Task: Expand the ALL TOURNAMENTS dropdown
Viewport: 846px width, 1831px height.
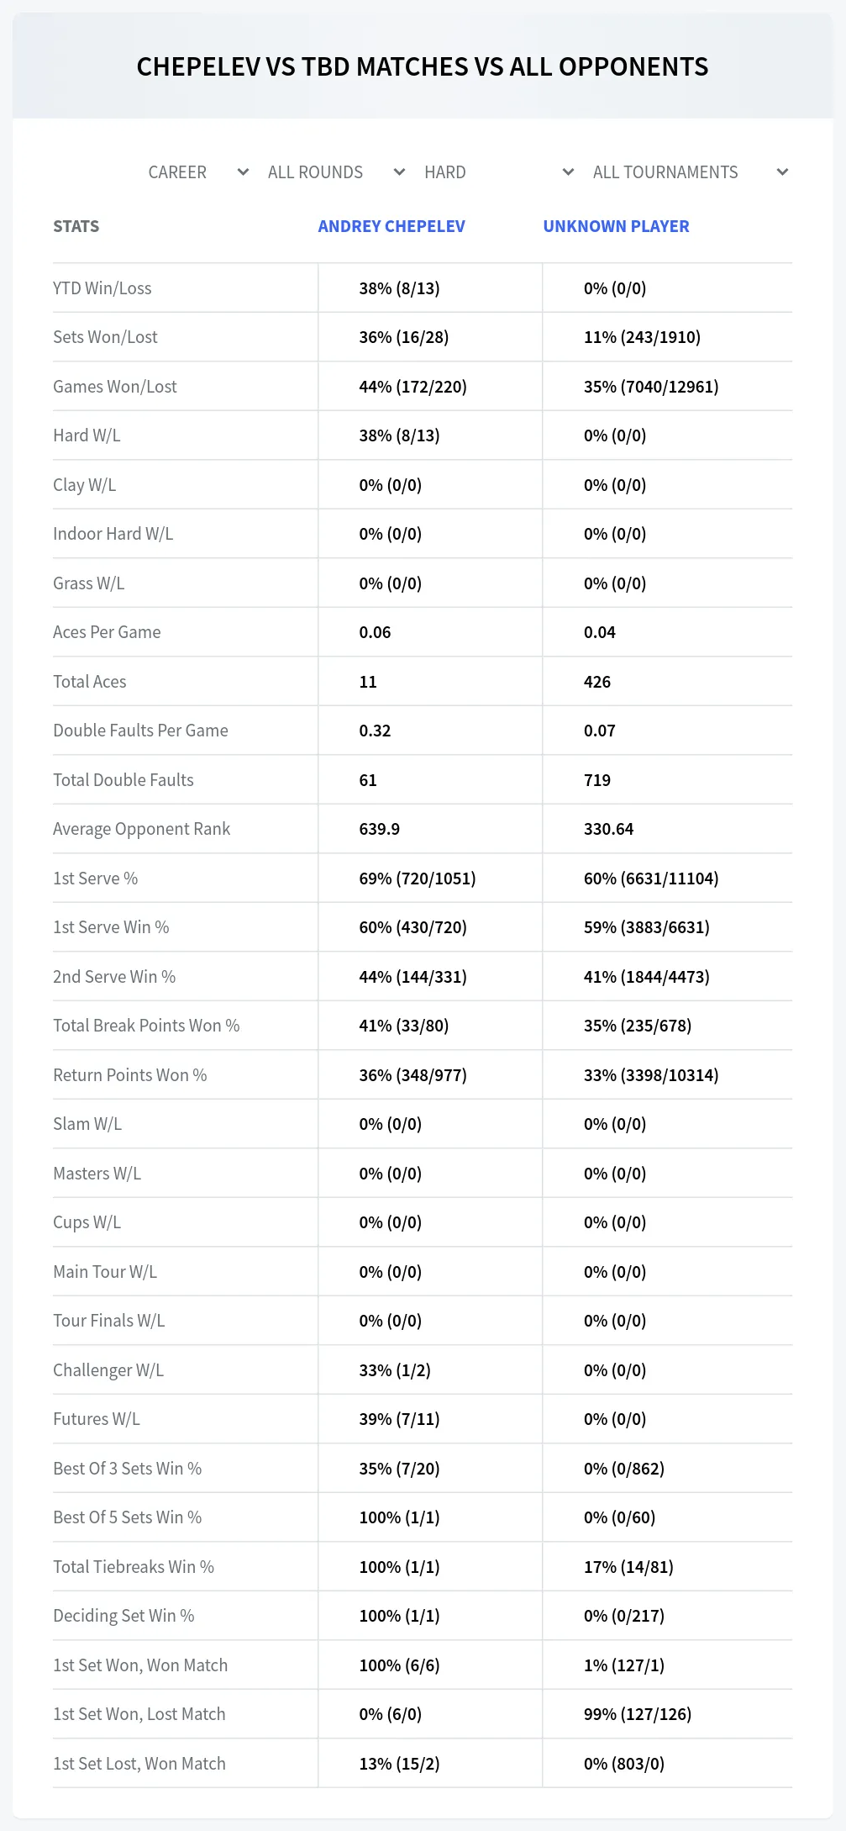Action: click(690, 172)
